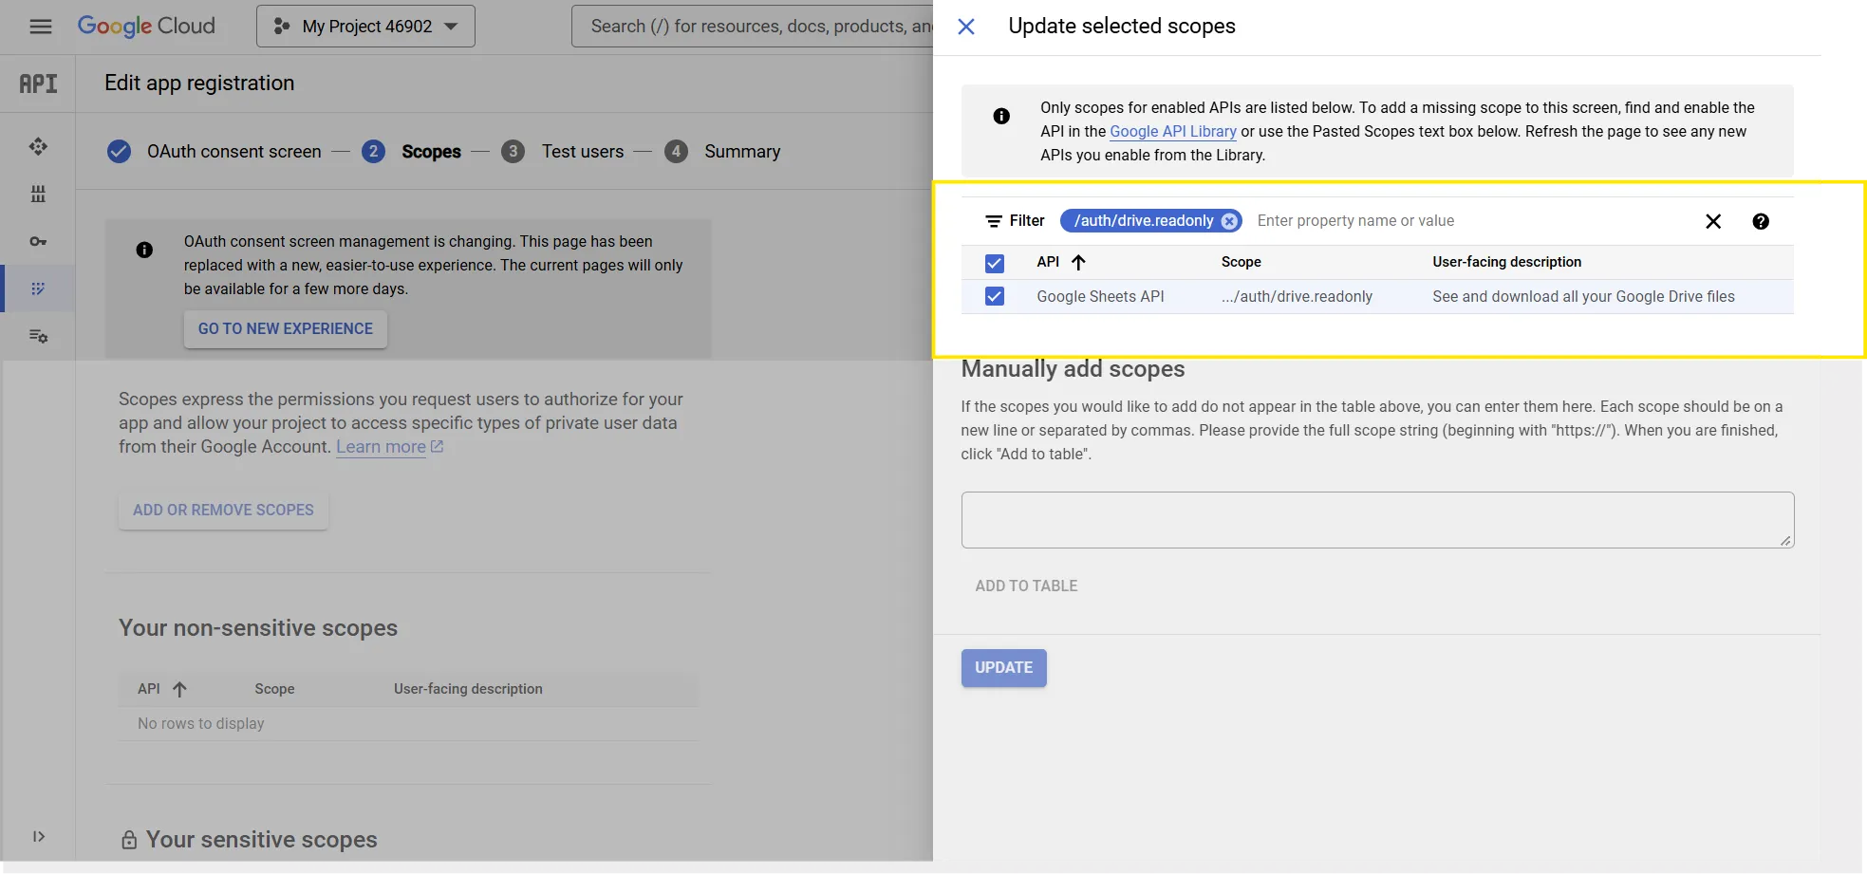Viewport: 1867px width, 874px height.
Task: Click the Scope column header in panel table
Action: [x=1241, y=262]
